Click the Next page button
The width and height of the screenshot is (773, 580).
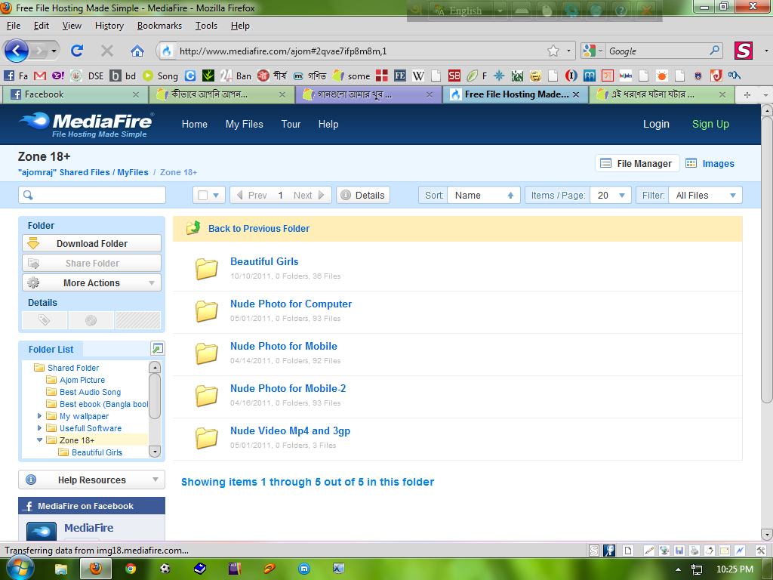pyautogui.click(x=309, y=195)
